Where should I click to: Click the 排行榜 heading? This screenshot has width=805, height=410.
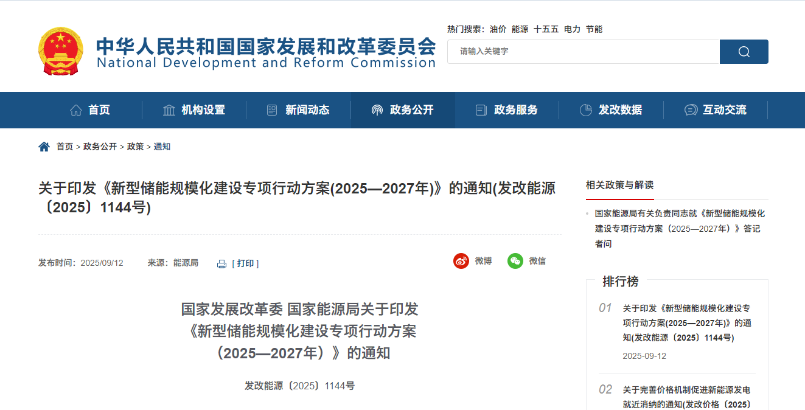[x=621, y=282]
